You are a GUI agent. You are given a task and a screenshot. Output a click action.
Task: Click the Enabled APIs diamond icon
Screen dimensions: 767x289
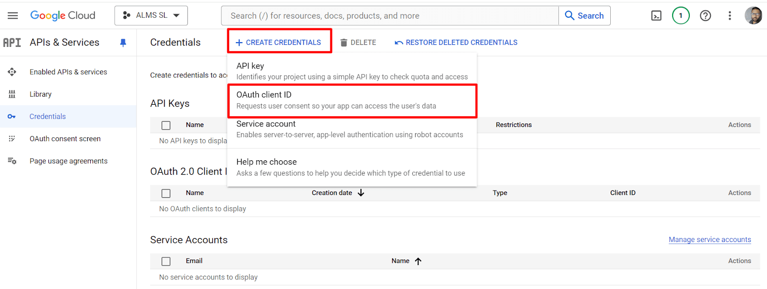[12, 72]
